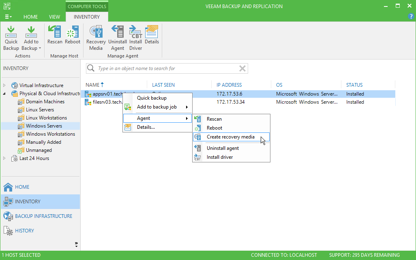
Task: Choose Rescan in the Agent submenu
Action: (232, 119)
